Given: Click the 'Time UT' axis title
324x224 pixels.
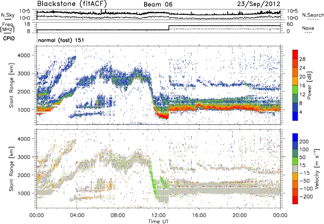Looking at the screenshot, I should tap(158, 221).
